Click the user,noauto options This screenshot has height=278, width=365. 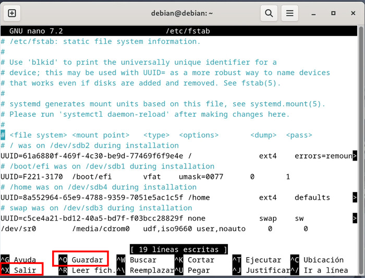coord(221,229)
